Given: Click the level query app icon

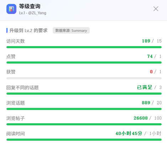Looking at the screenshot, I should pyautogui.click(x=11, y=9).
